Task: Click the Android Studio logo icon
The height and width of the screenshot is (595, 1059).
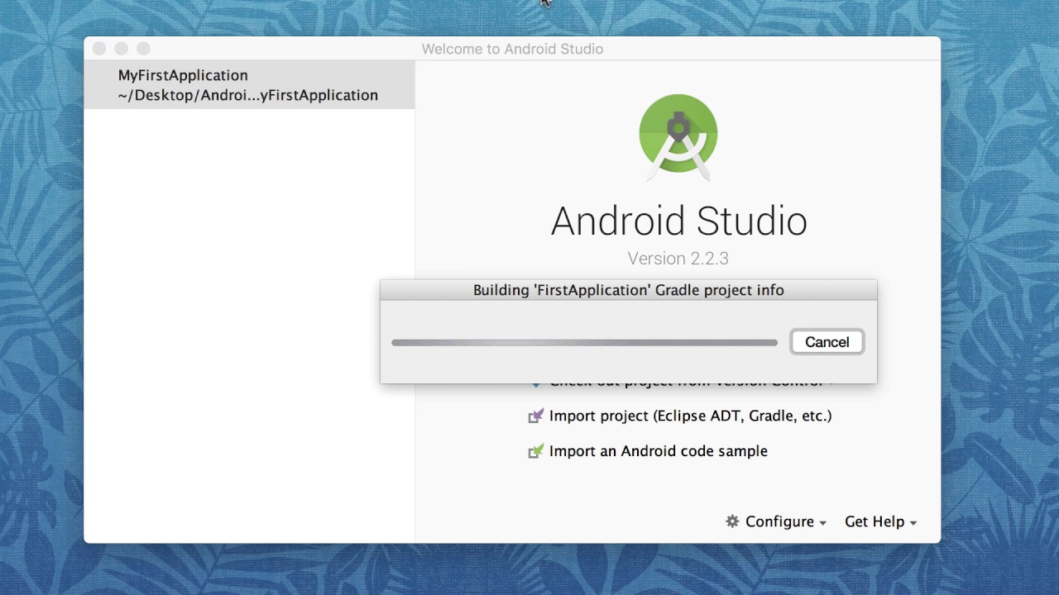Action: (x=678, y=137)
